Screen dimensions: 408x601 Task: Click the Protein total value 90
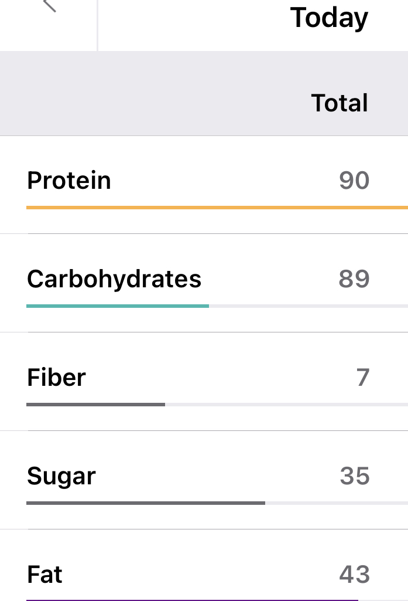click(x=354, y=181)
